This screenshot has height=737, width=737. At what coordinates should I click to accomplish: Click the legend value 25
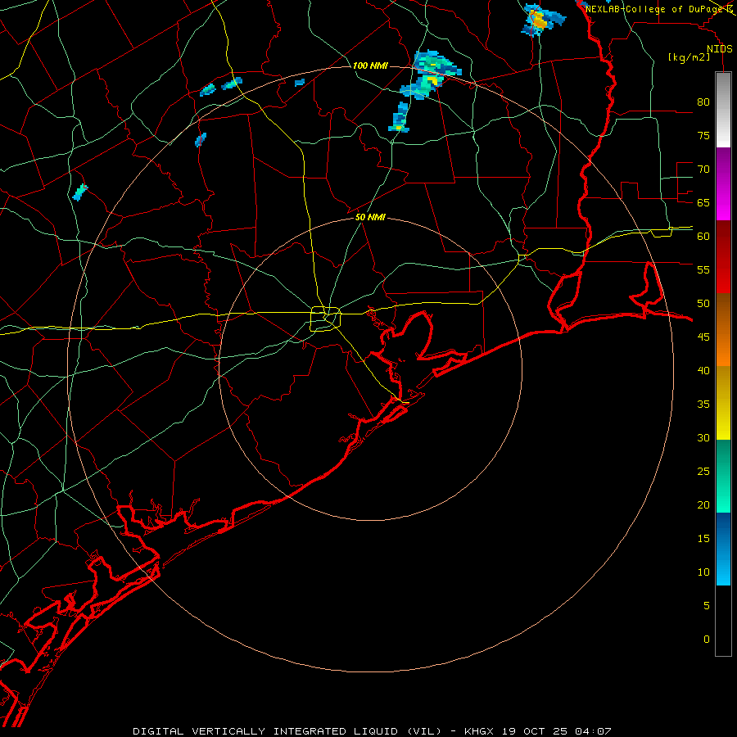point(703,472)
